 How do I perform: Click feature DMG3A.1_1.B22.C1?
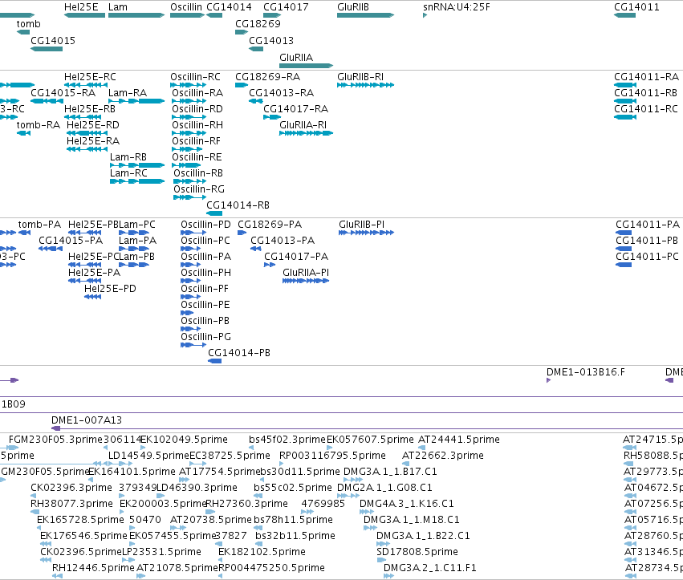424,536
